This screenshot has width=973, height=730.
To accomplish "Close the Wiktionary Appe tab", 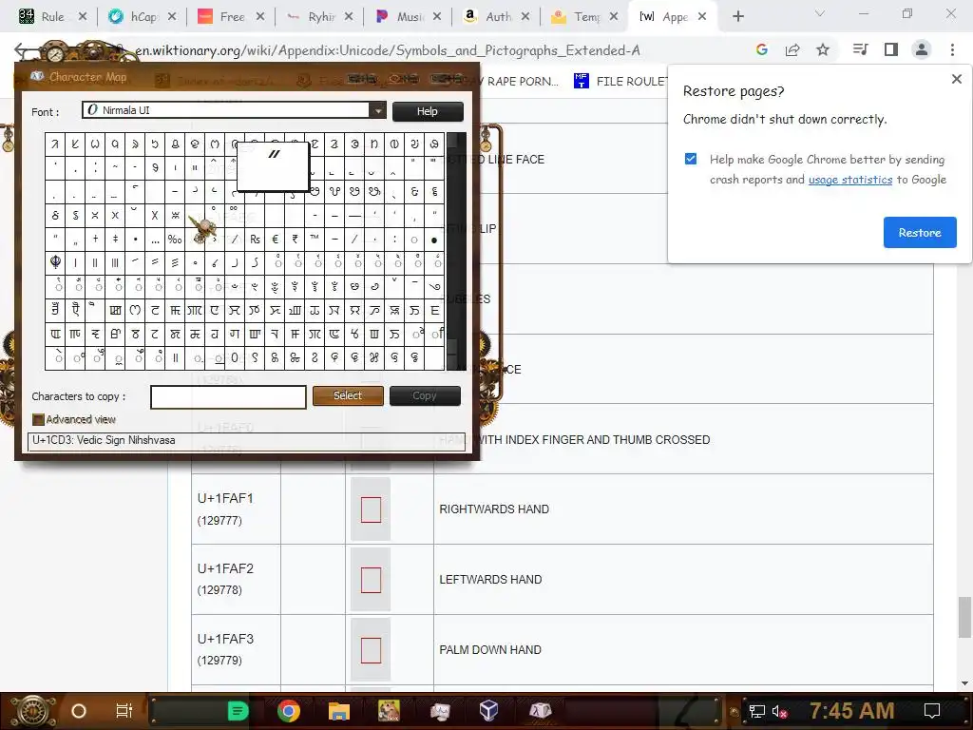I will (702, 17).
